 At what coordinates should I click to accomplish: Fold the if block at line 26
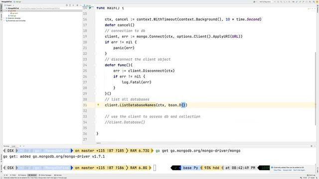[x=95, y=77]
